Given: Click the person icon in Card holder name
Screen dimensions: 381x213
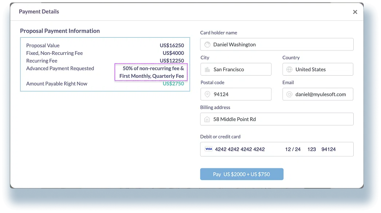Looking at the screenshot, I should (207, 45).
